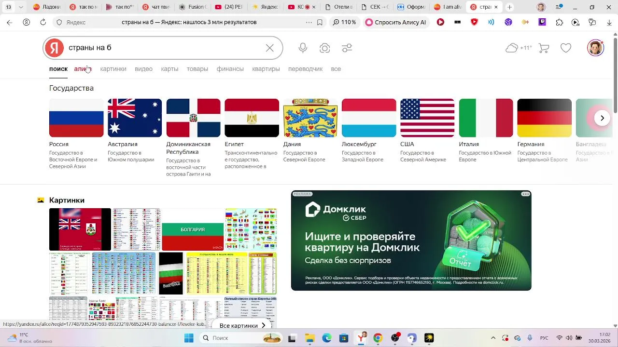Go back with browser back arrow
This screenshot has width=618, height=347.
click(10, 22)
